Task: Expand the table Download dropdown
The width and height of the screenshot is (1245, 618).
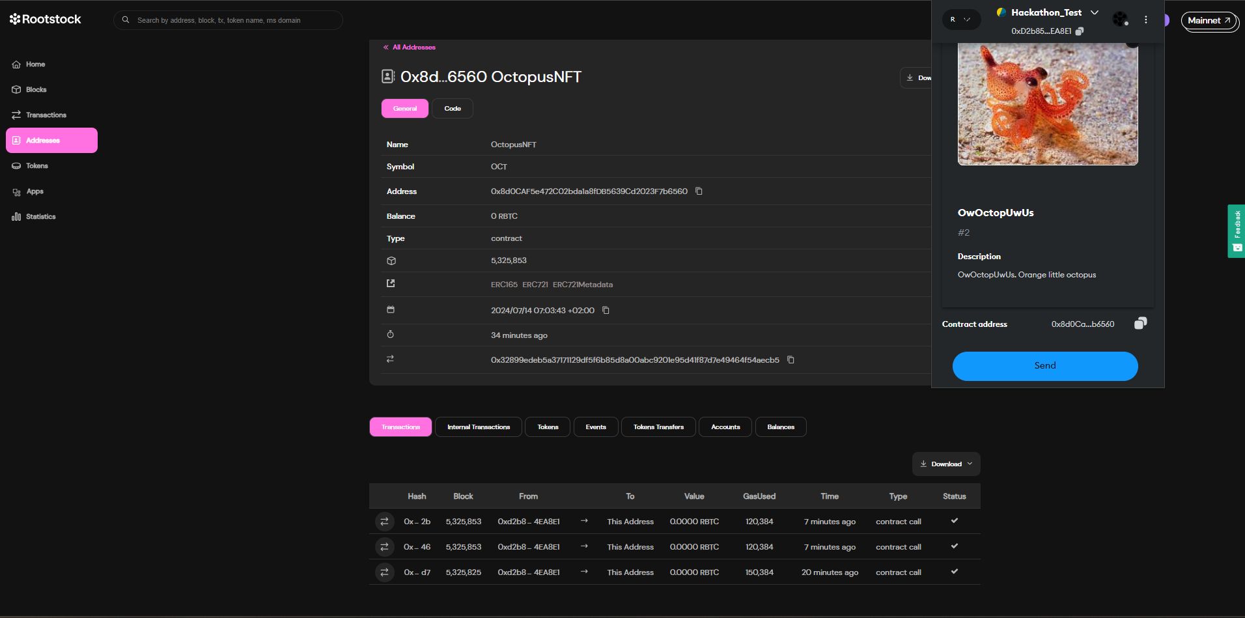Action: pyautogui.click(x=946, y=464)
